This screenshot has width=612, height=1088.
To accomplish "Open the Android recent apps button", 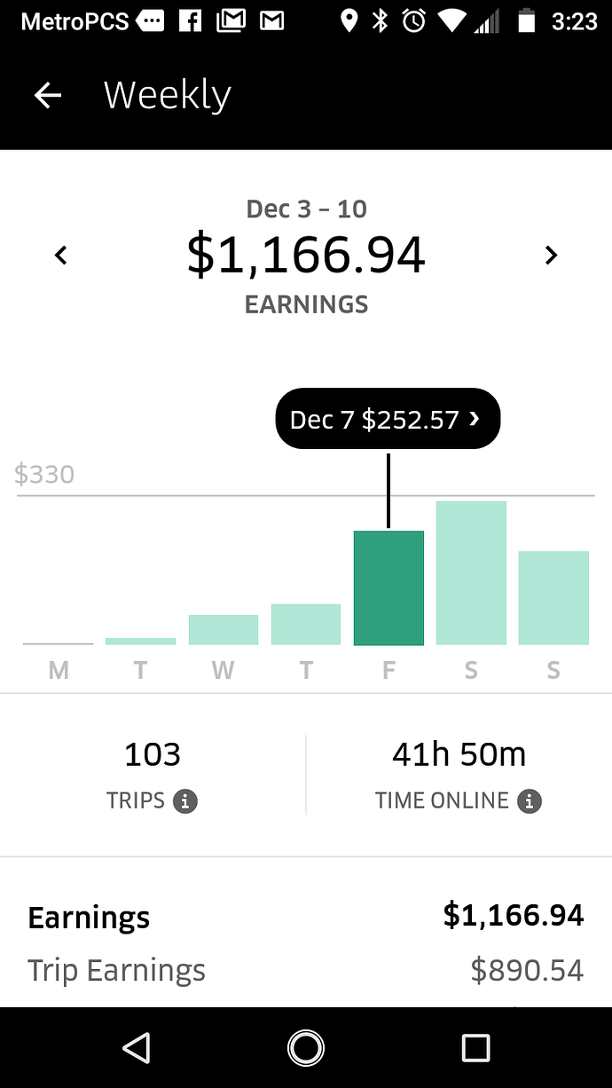I will point(475,1048).
